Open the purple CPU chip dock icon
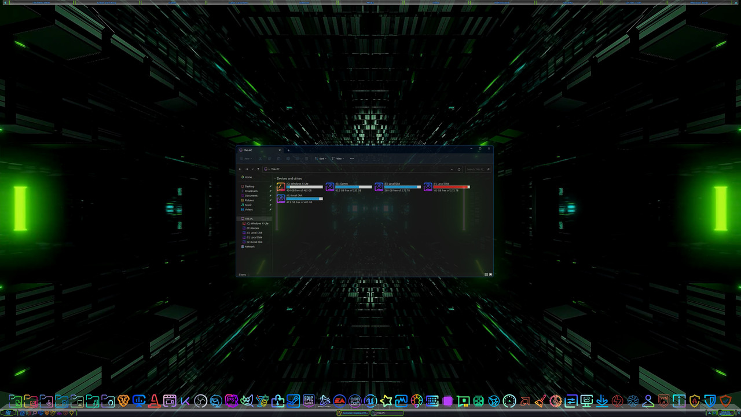 click(x=447, y=400)
